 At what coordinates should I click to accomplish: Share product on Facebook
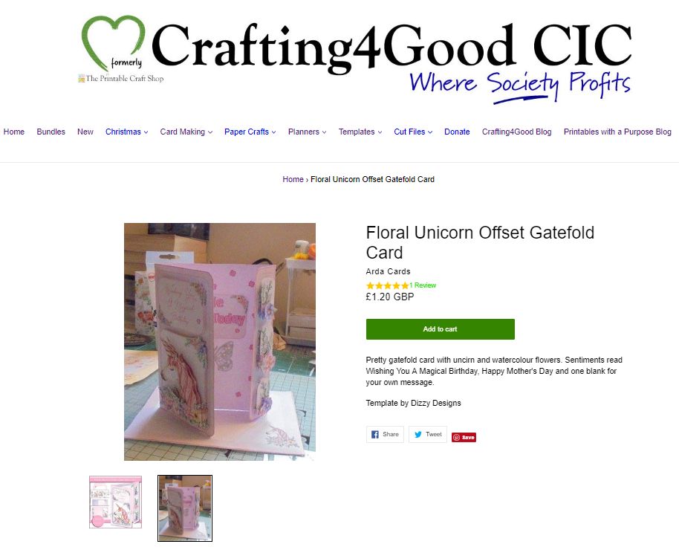pos(385,434)
